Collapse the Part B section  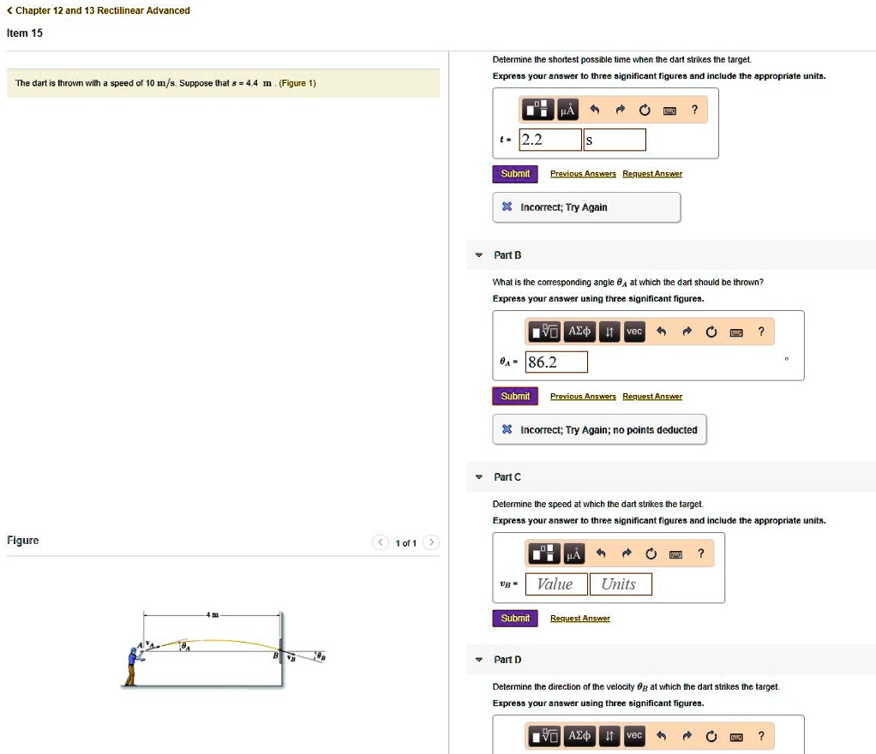[478, 255]
